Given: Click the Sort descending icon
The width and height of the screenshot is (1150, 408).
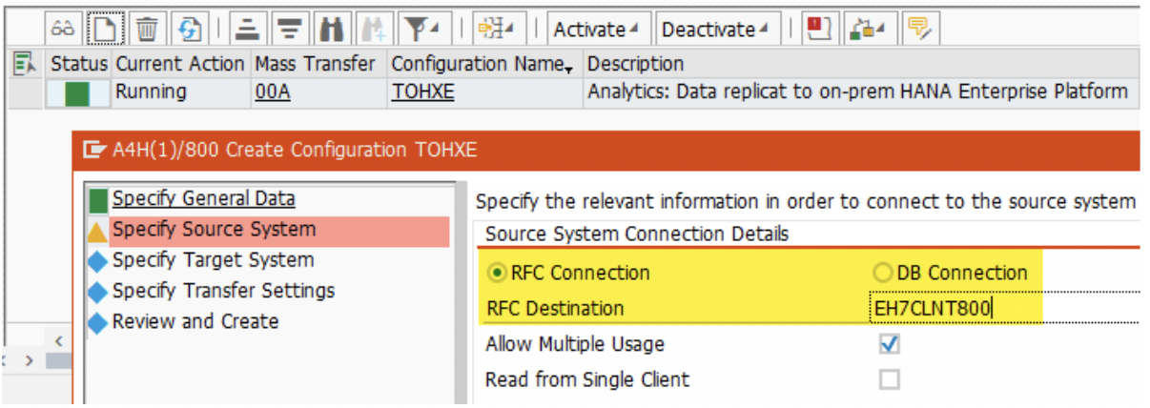Looking at the screenshot, I should coord(289,30).
